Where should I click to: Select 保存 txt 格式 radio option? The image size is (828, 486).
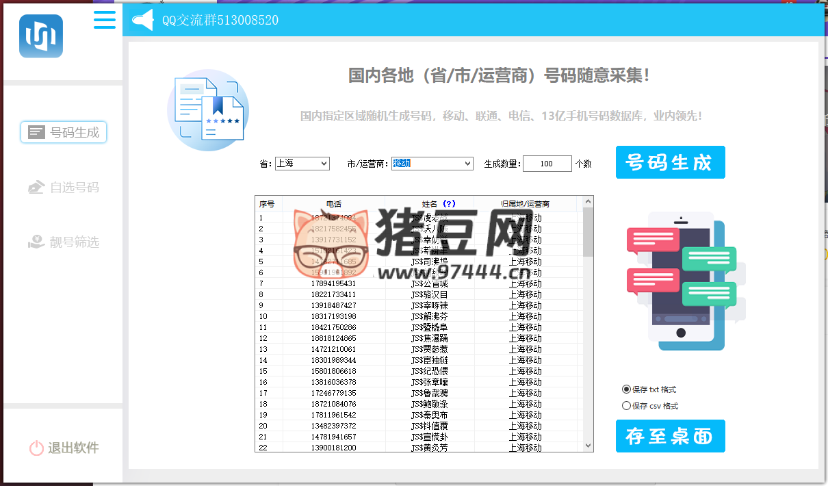click(x=626, y=389)
